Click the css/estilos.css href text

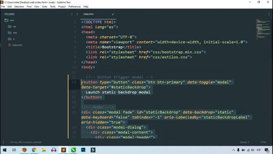[170, 57]
